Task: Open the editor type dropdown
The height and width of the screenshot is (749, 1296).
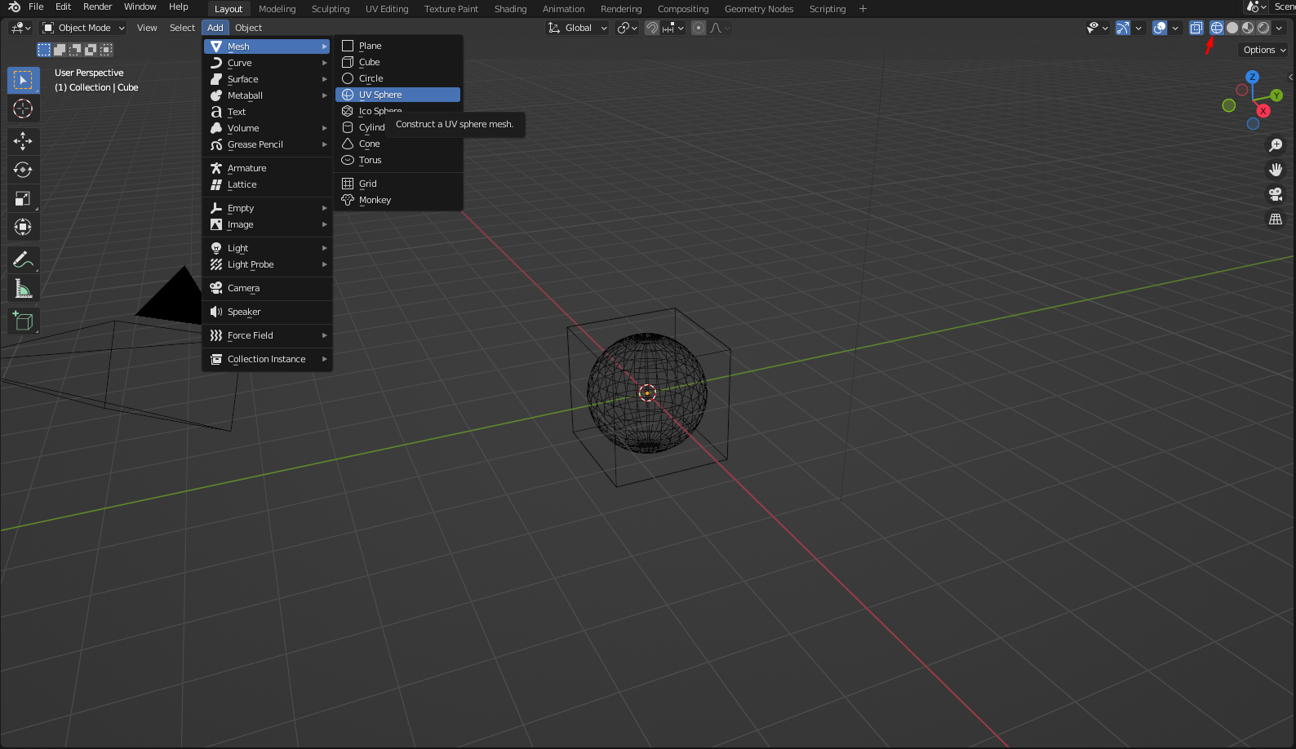Action: pos(20,28)
